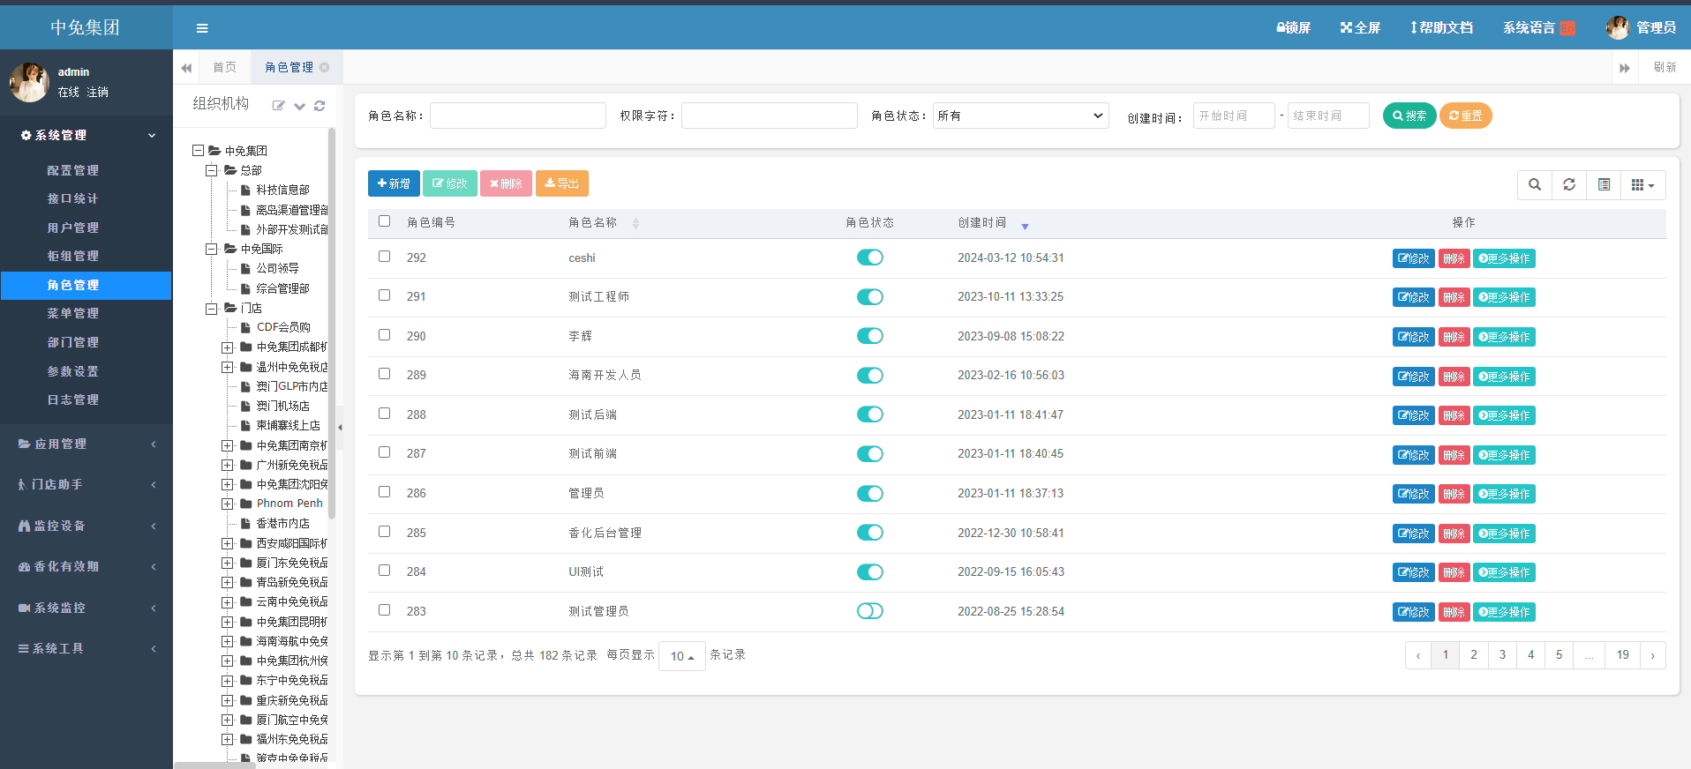Switch to the 首页 tab
Image resolution: width=1691 pixels, height=769 pixels.
coord(224,67)
